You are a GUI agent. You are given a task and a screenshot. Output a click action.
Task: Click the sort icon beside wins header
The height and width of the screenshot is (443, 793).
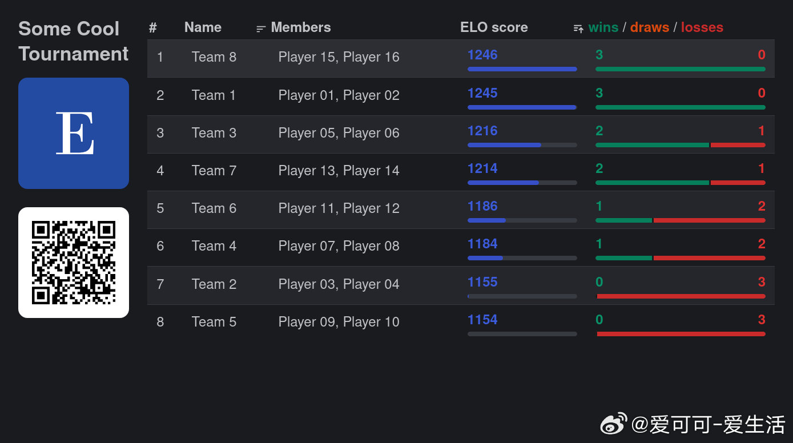[x=578, y=29]
